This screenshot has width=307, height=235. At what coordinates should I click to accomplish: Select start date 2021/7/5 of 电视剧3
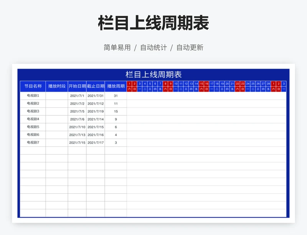pyautogui.click(x=77, y=111)
